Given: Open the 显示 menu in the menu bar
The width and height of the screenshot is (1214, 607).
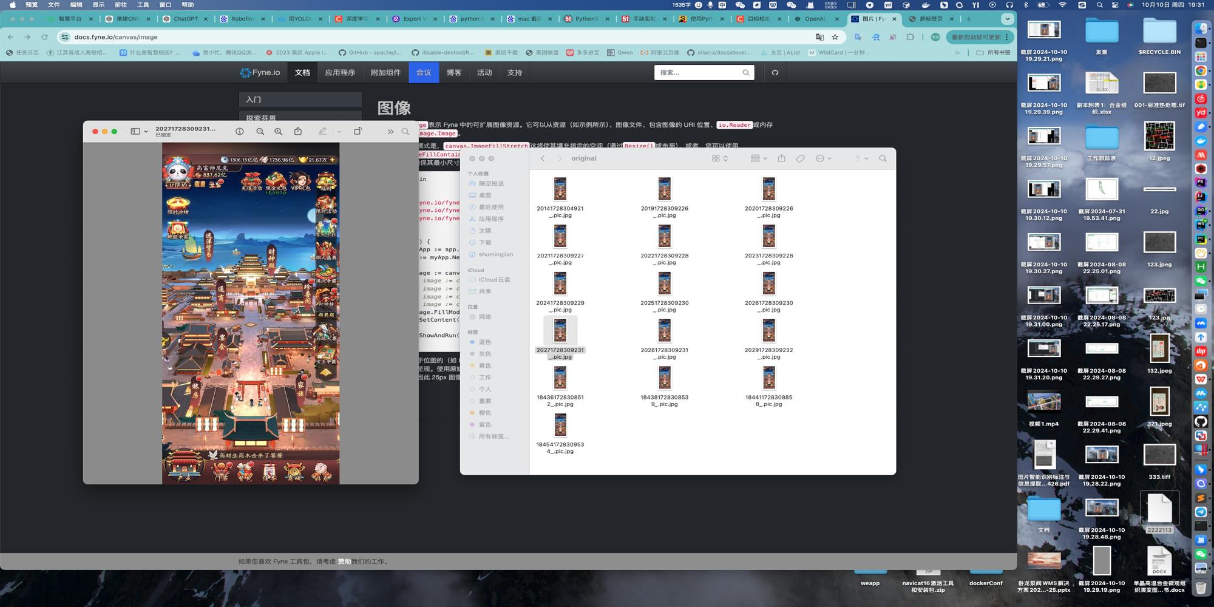Looking at the screenshot, I should (x=98, y=5).
